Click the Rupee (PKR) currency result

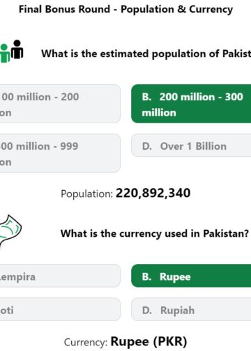click(x=149, y=341)
